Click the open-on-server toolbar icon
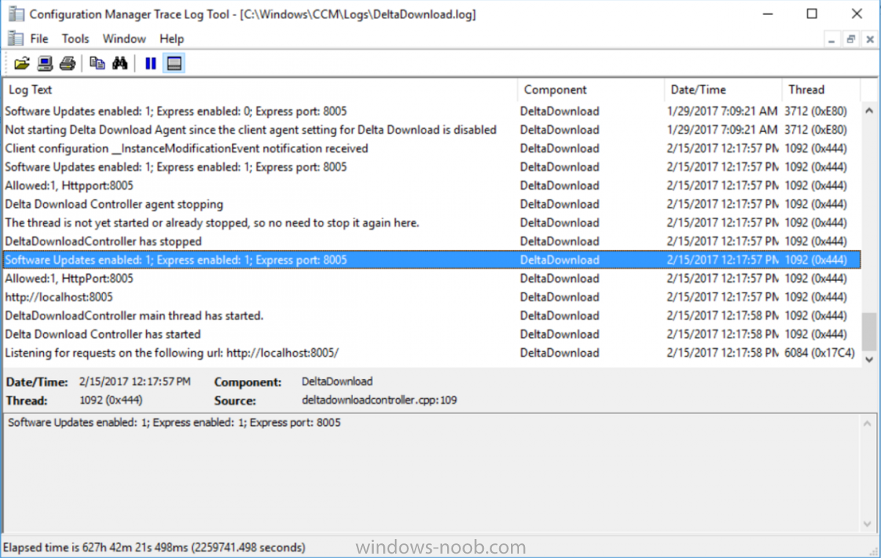Screen dimensions: 881x558 point(45,64)
